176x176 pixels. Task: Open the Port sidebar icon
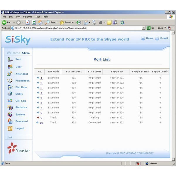coord(10,59)
